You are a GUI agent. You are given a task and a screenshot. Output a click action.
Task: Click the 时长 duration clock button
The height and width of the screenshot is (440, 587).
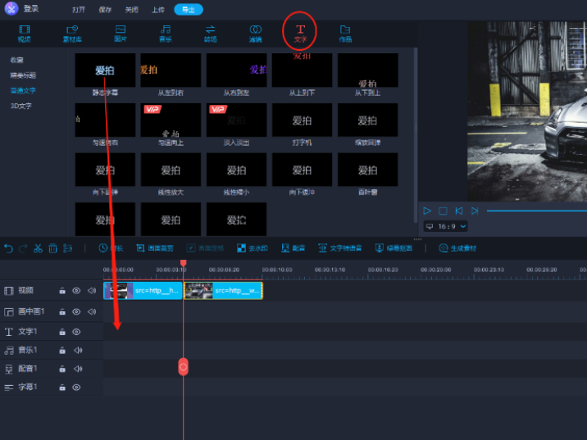[111, 248]
